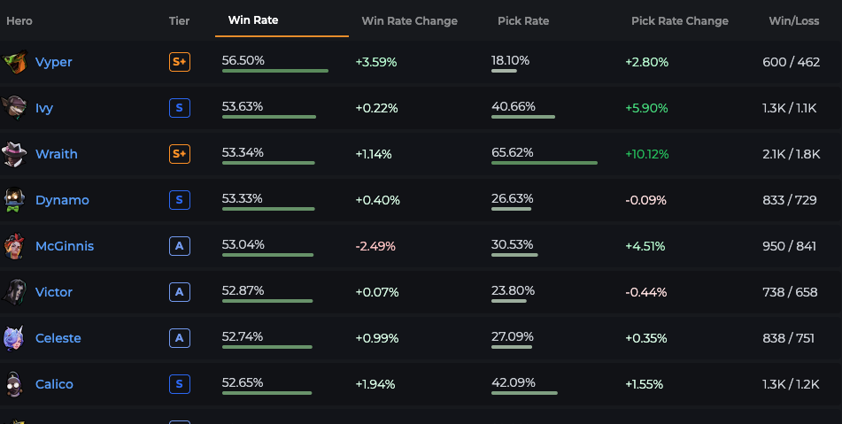Select McGinnis's A tier badge
Image resolution: width=842 pixels, height=424 pixels.
[x=180, y=246]
